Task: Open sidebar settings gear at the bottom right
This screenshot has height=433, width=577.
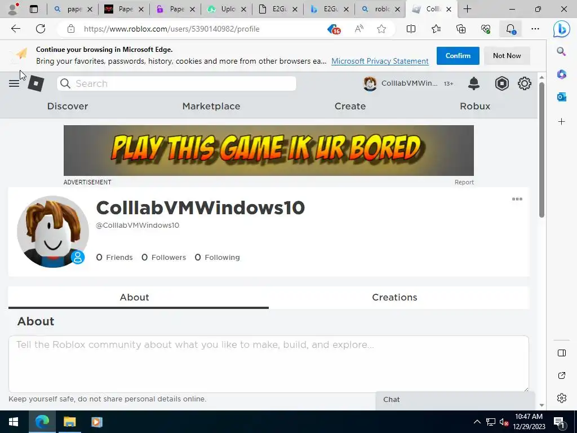Action: coord(562,398)
